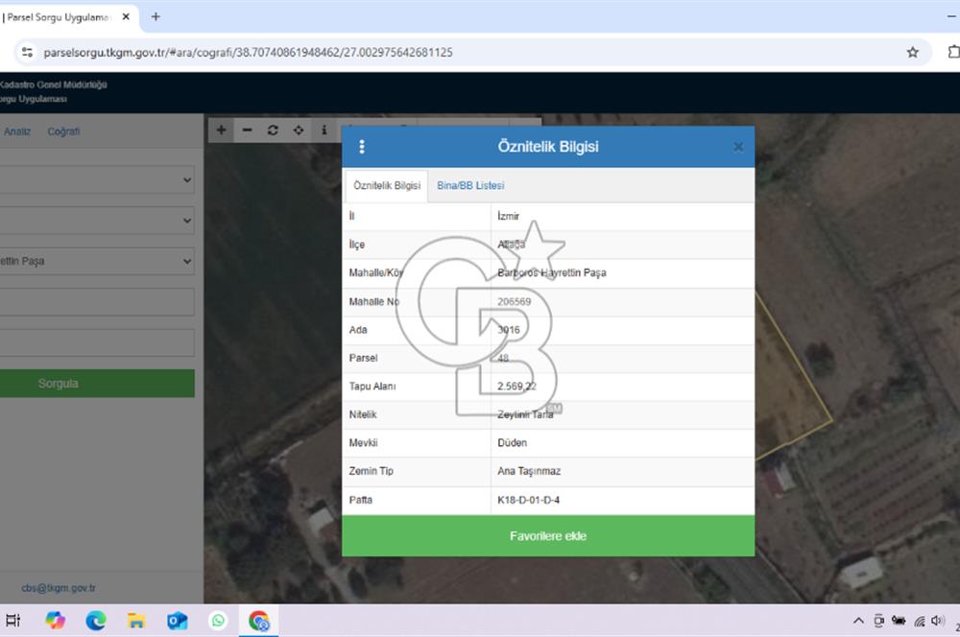This screenshot has height=637, width=960.
Task: Open the Coğrafi tab in the left panel
Action: pos(63,131)
